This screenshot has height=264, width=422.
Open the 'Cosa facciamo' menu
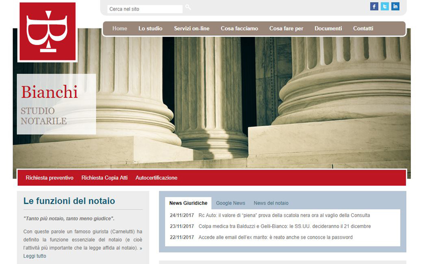(x=239, y=29)
